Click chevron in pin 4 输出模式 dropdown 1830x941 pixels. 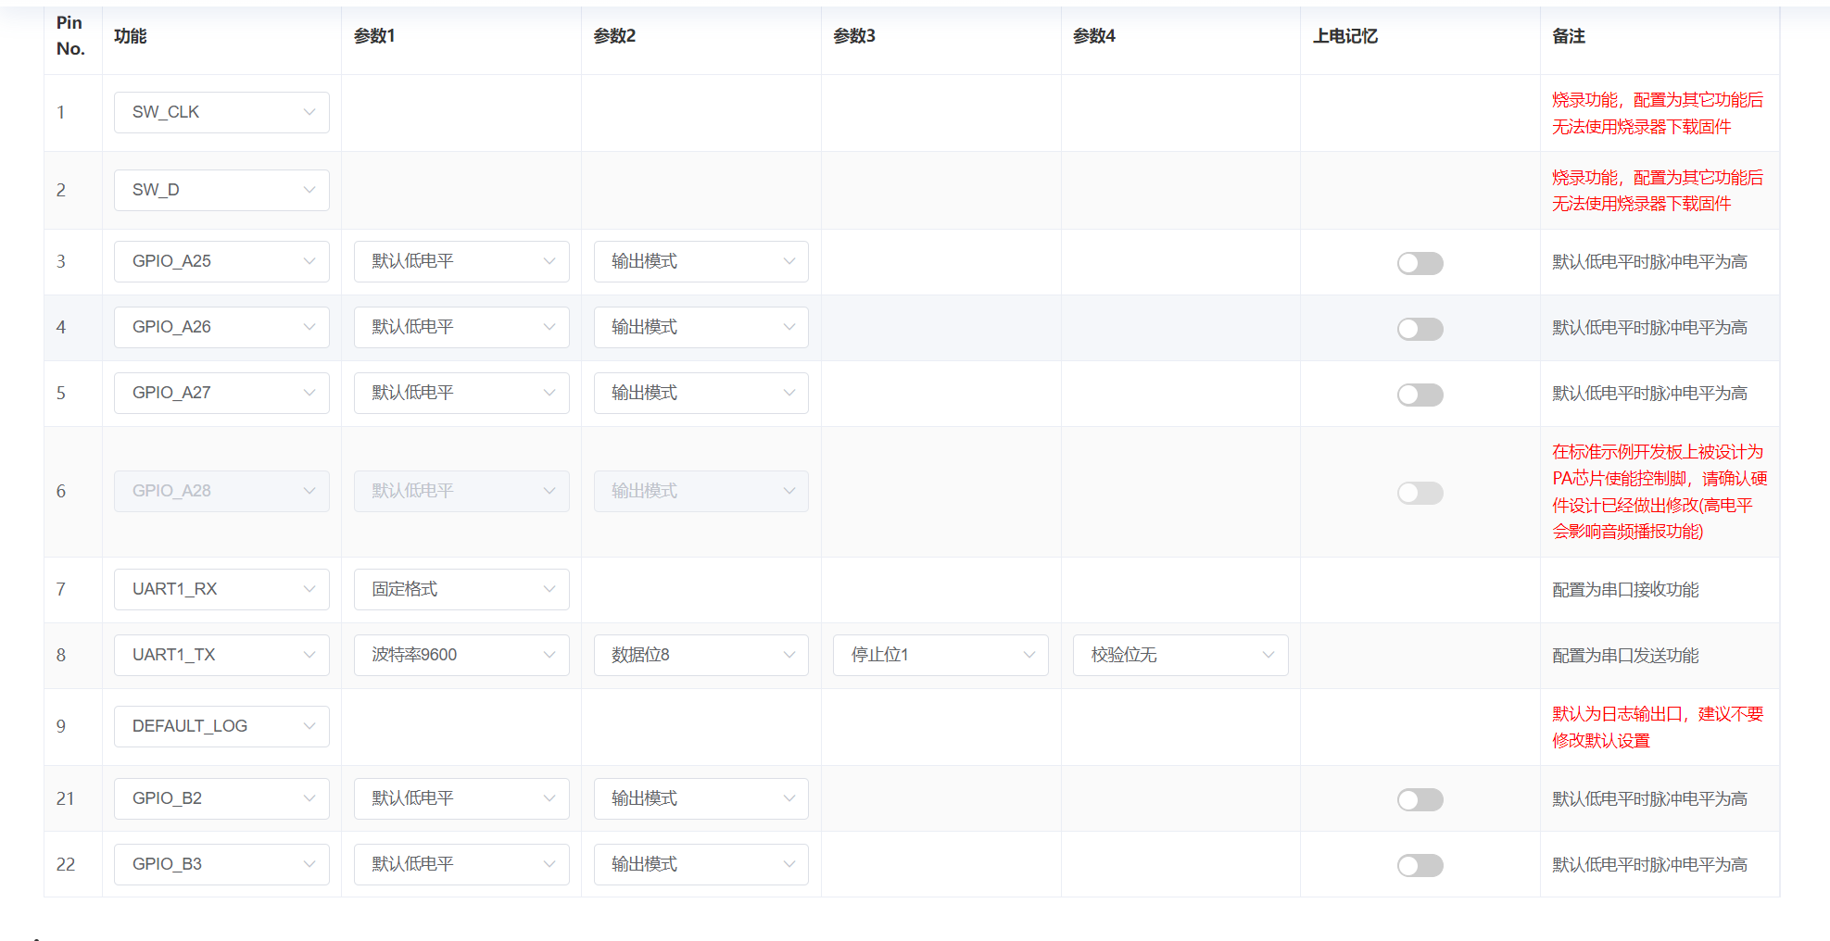click(x=789, y=327)
